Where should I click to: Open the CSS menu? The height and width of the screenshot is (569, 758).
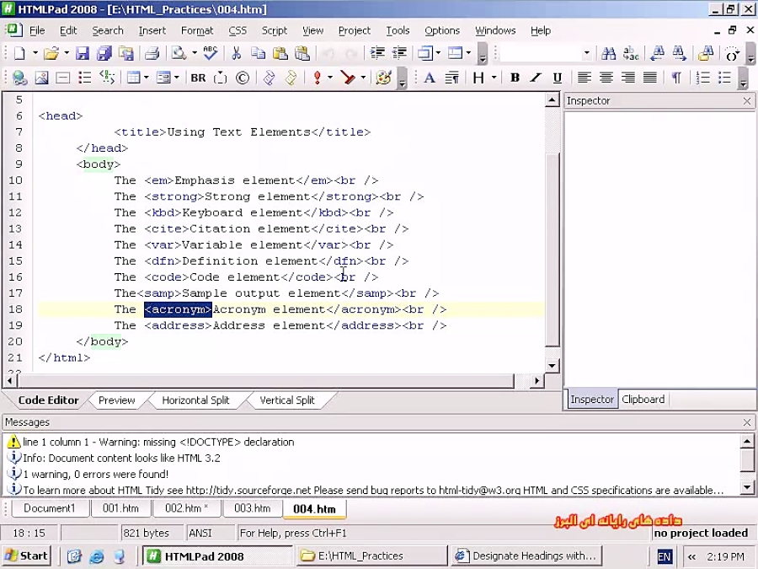coord(237,30)
